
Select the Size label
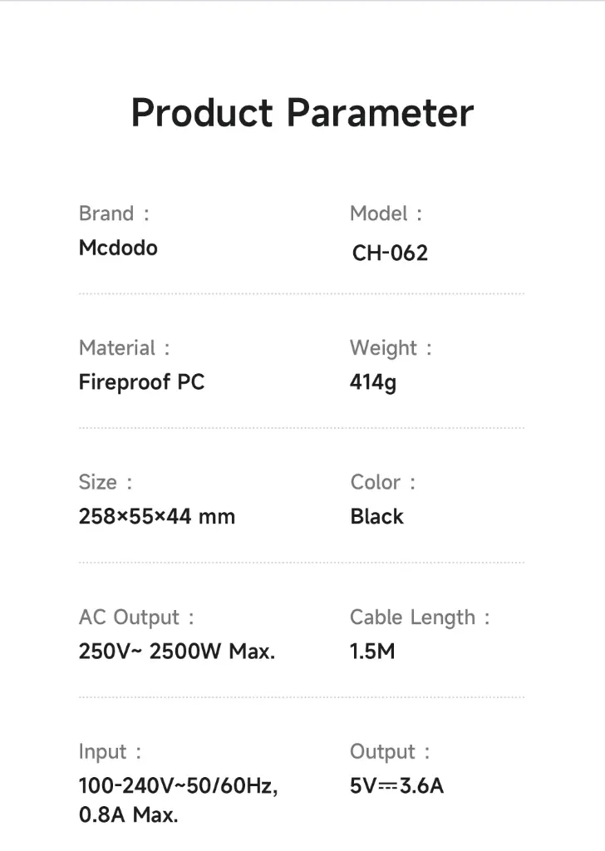(106, 483)
